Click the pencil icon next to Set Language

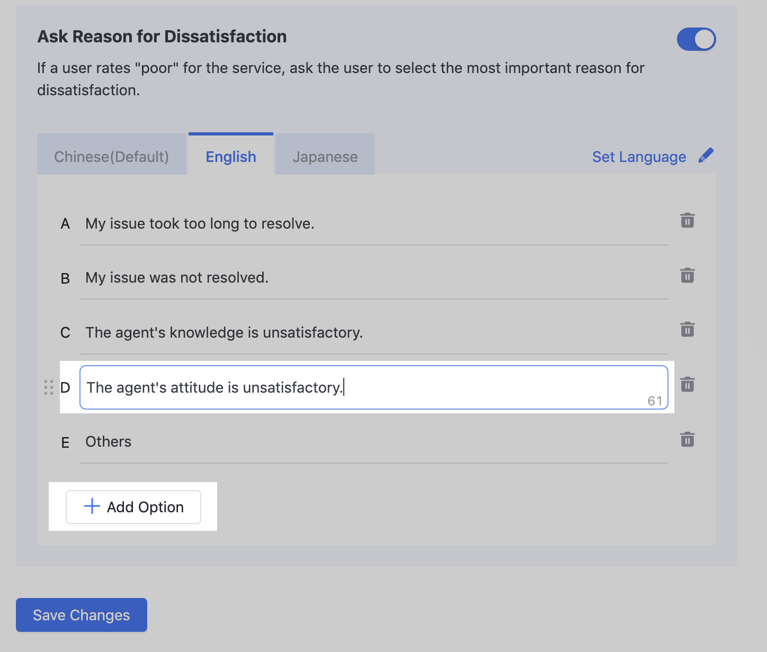[x=707, y=155]
